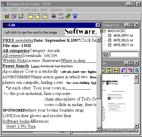Click the image window scrollbar down arrow
142x137 pixels.
[136, 126]
